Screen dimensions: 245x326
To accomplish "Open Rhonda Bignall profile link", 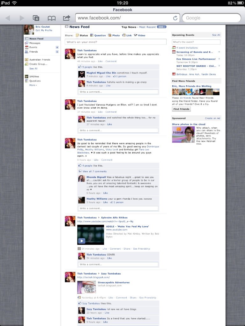I will pos(96,177).
